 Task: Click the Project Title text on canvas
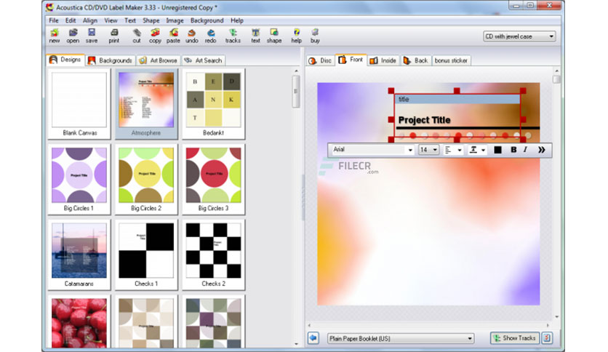pos(424,120)
